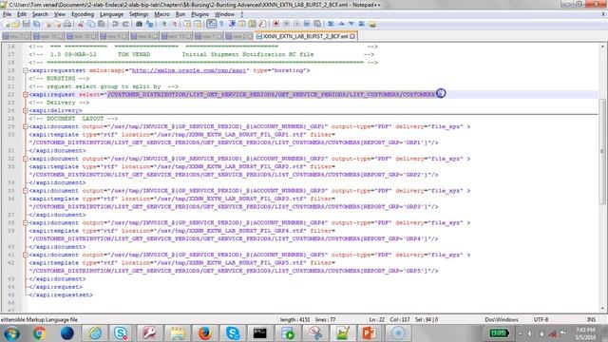Click the scrollbar down arrow

click(x=602, y=309)
